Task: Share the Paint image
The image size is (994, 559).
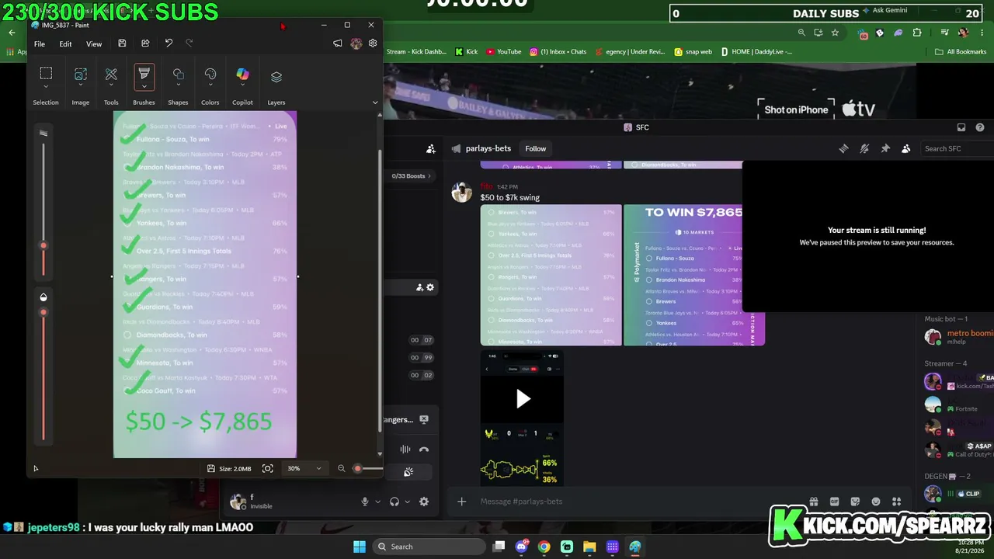Action: [145, 43]
